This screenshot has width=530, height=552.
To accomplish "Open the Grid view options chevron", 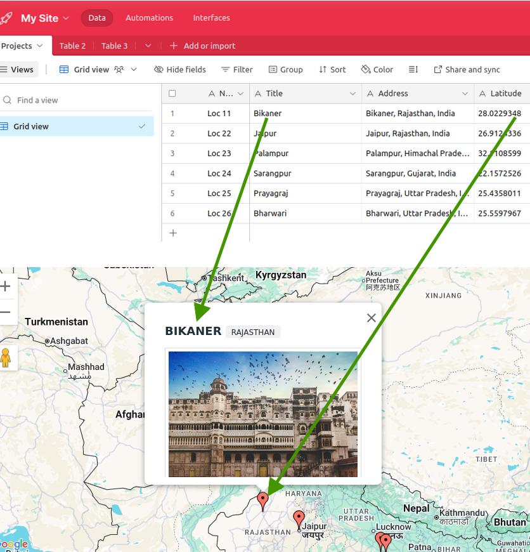I will [134, 70].
